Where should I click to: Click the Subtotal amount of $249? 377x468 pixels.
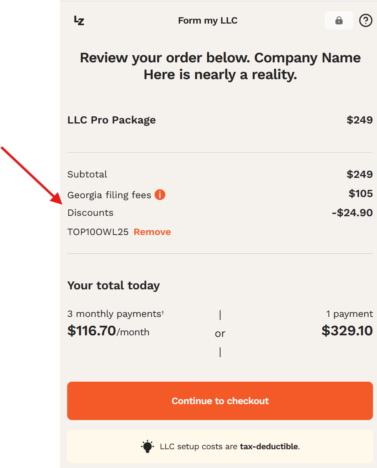coord(359,174)
